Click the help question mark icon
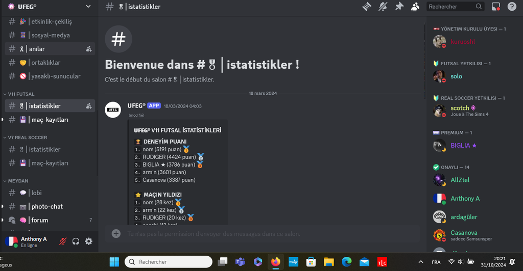 pos(512,7)
